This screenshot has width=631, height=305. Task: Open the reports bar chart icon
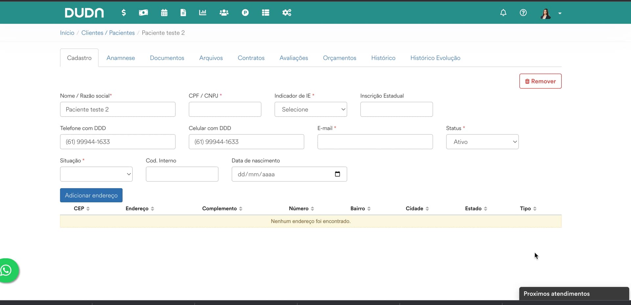point(202,13)
